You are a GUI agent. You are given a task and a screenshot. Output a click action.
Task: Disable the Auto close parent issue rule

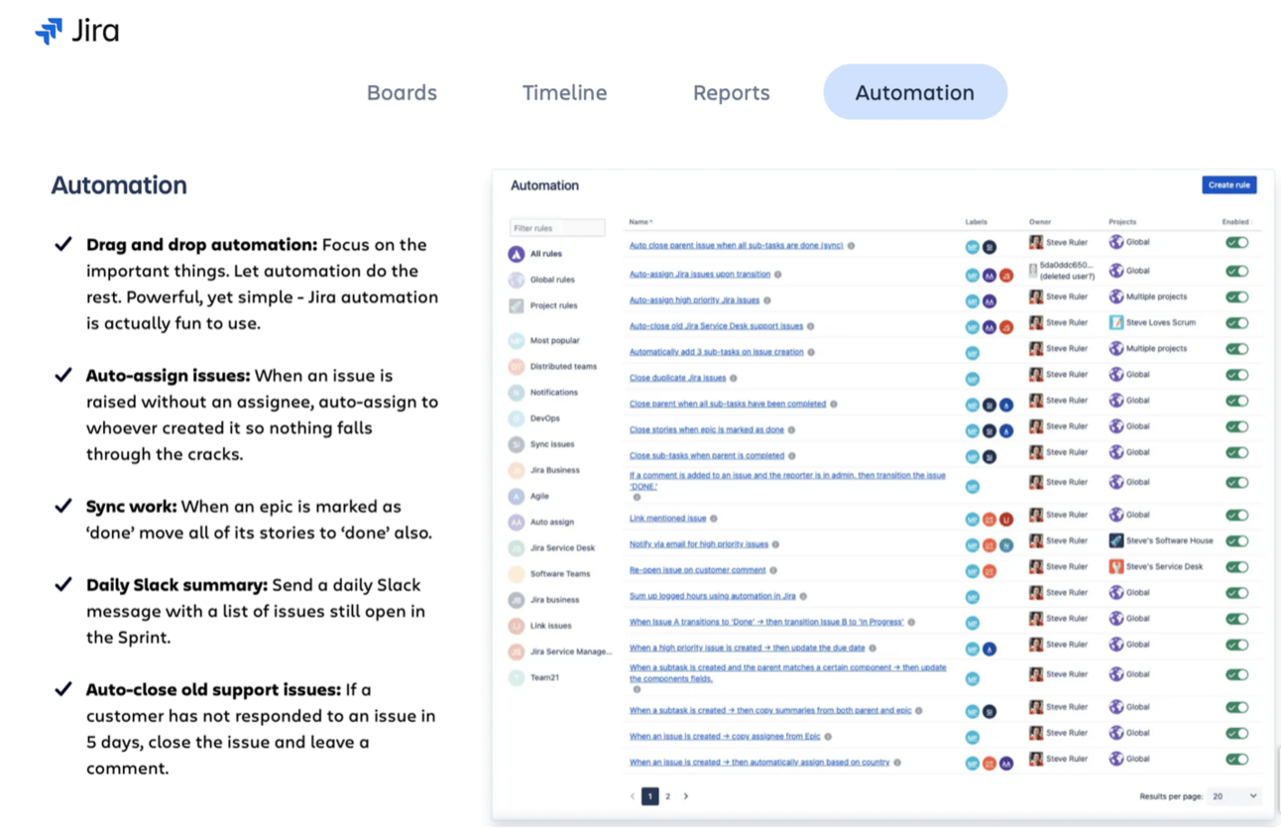pos(1236,242)
